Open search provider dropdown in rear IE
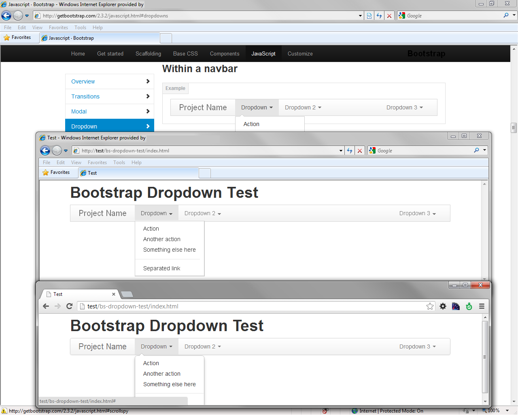 pos(514,15)
